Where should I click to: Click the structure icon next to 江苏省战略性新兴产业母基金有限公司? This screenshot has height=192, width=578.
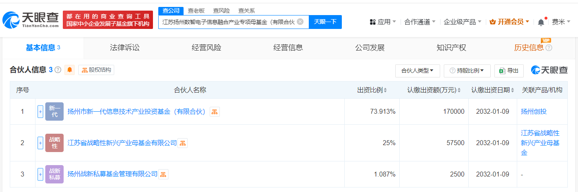[183, 143]
